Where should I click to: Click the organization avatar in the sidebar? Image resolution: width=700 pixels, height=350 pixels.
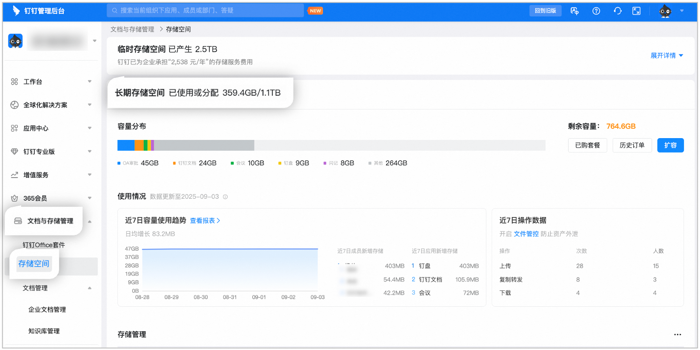(15, 41)
